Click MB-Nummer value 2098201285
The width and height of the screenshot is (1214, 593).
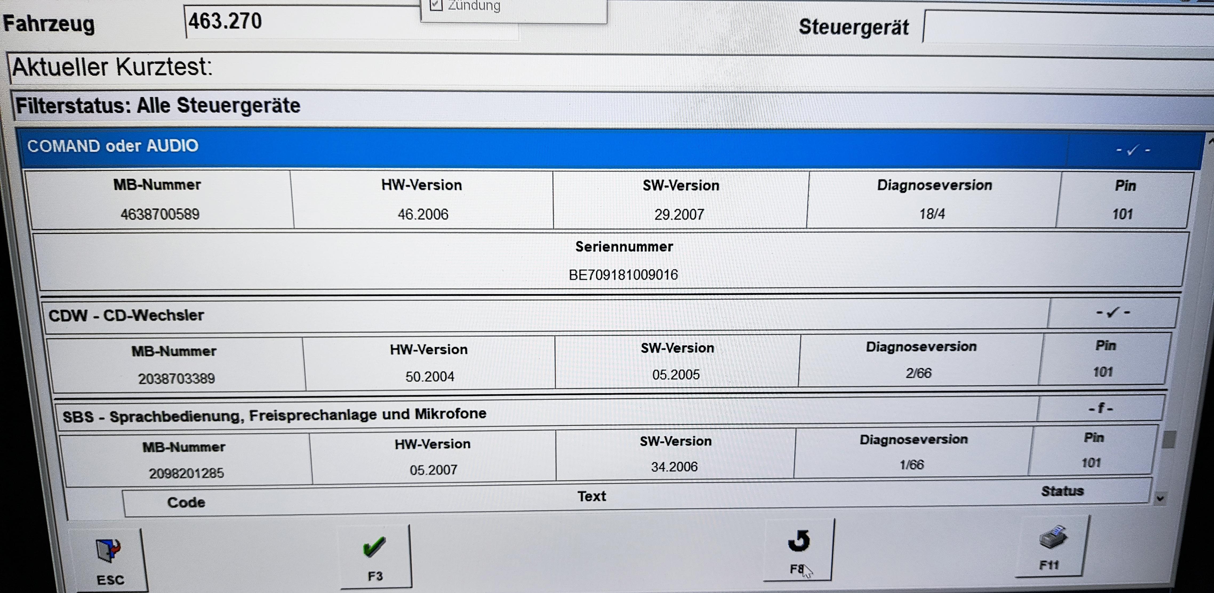pos(187,473)
